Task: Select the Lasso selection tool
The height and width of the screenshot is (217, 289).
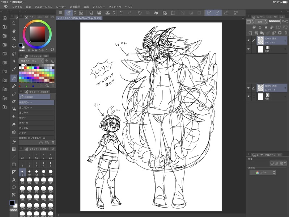Action: [14, 54]
